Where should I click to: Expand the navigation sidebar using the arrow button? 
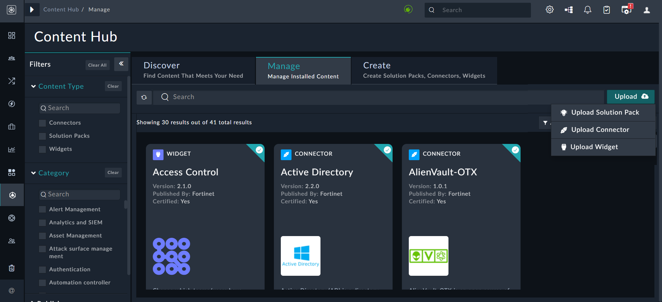click(32, 10)
